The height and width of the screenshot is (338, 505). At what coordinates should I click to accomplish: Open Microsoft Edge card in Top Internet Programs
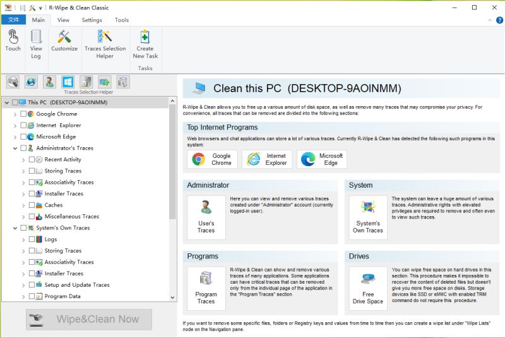pos(322,159)
